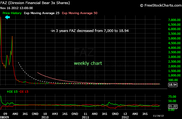Click the 18.94 current price box
The width and height of the screenshot is (182, 119).
pyautogui.click(x=173, y=85)
